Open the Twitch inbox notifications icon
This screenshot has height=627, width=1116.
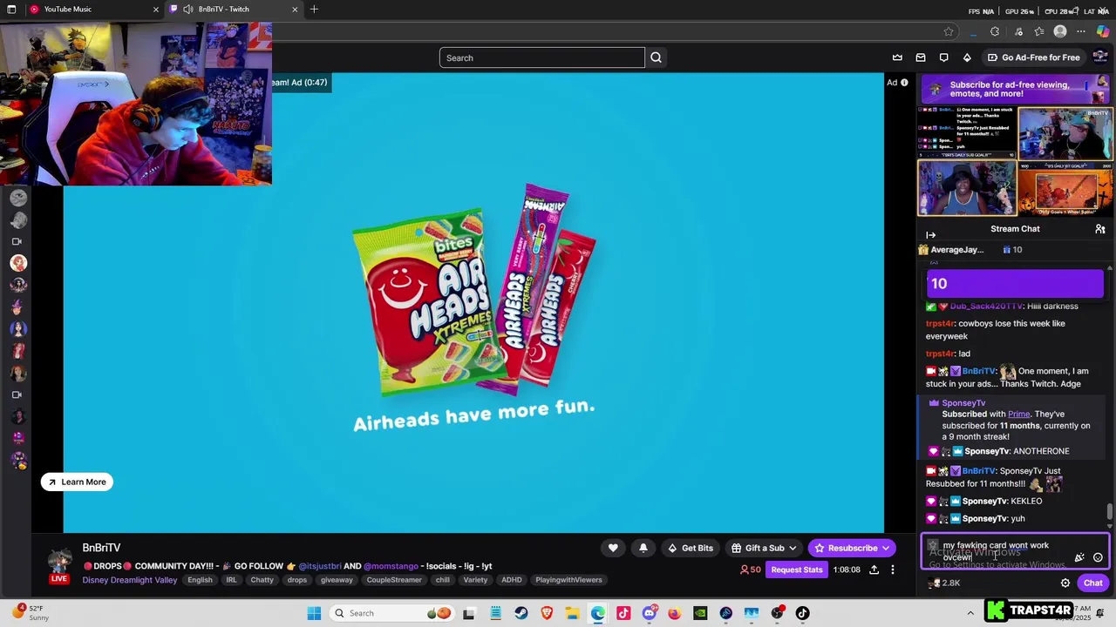click(921, 57)
